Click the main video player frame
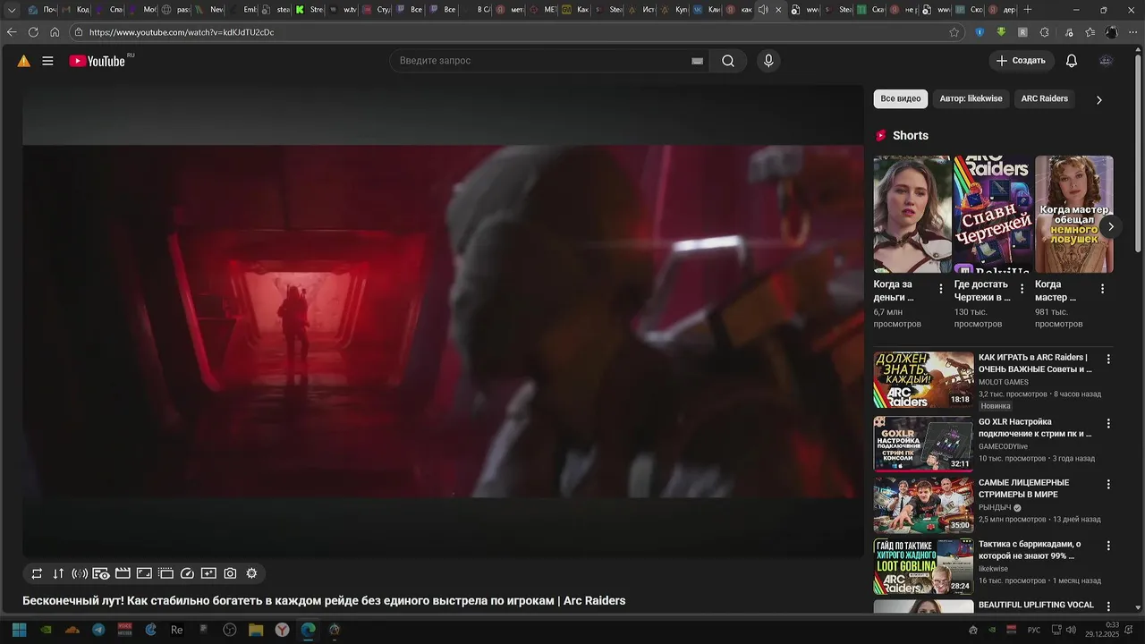The image size is (1145, 644). pos(443,321)
